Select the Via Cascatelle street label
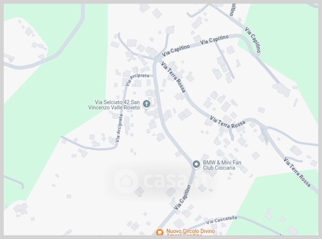This screenshot has height=239, width=322. [221, 220]
